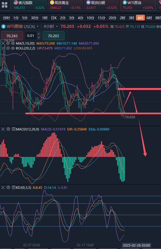The width and height of the screenshot is (161, 249).
Task: Select the 现货黄金 quote card
Action: point(65,5)
